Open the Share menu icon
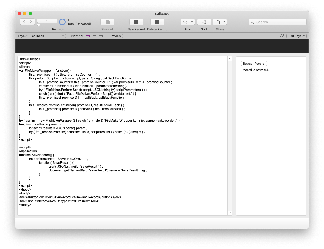This screenshot has width=324, height=249. tap(220, 22)
